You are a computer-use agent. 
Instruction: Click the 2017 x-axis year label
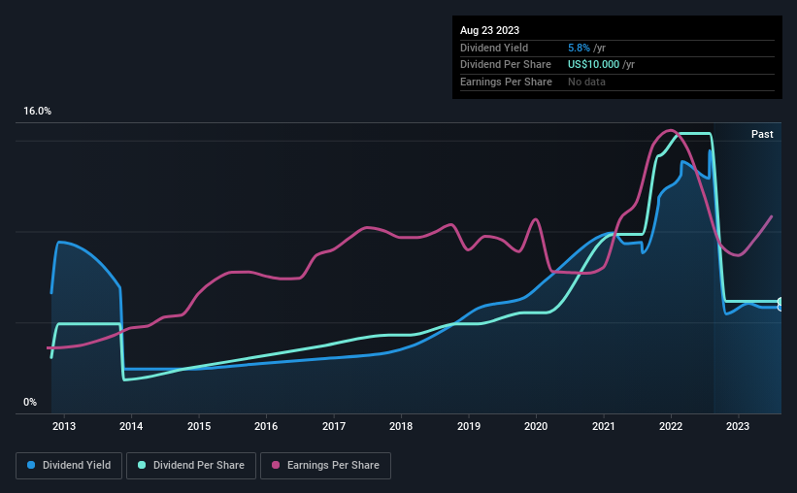[334, 426]
